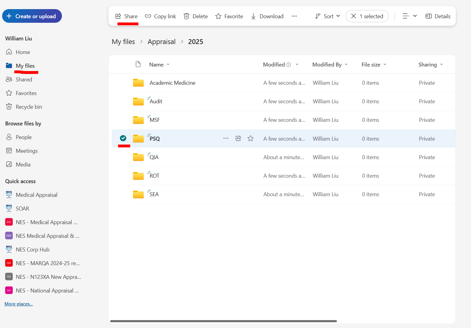Expand the Sort dropdown
Screen dimensions: 471x328
click(328, 16)
